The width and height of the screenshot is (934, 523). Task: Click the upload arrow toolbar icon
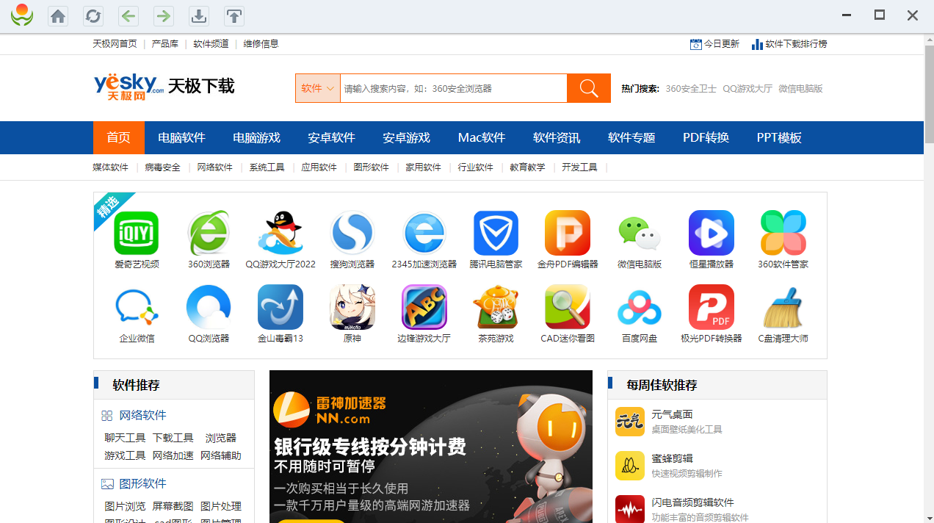pyautogui.click(x=234, y=16)
